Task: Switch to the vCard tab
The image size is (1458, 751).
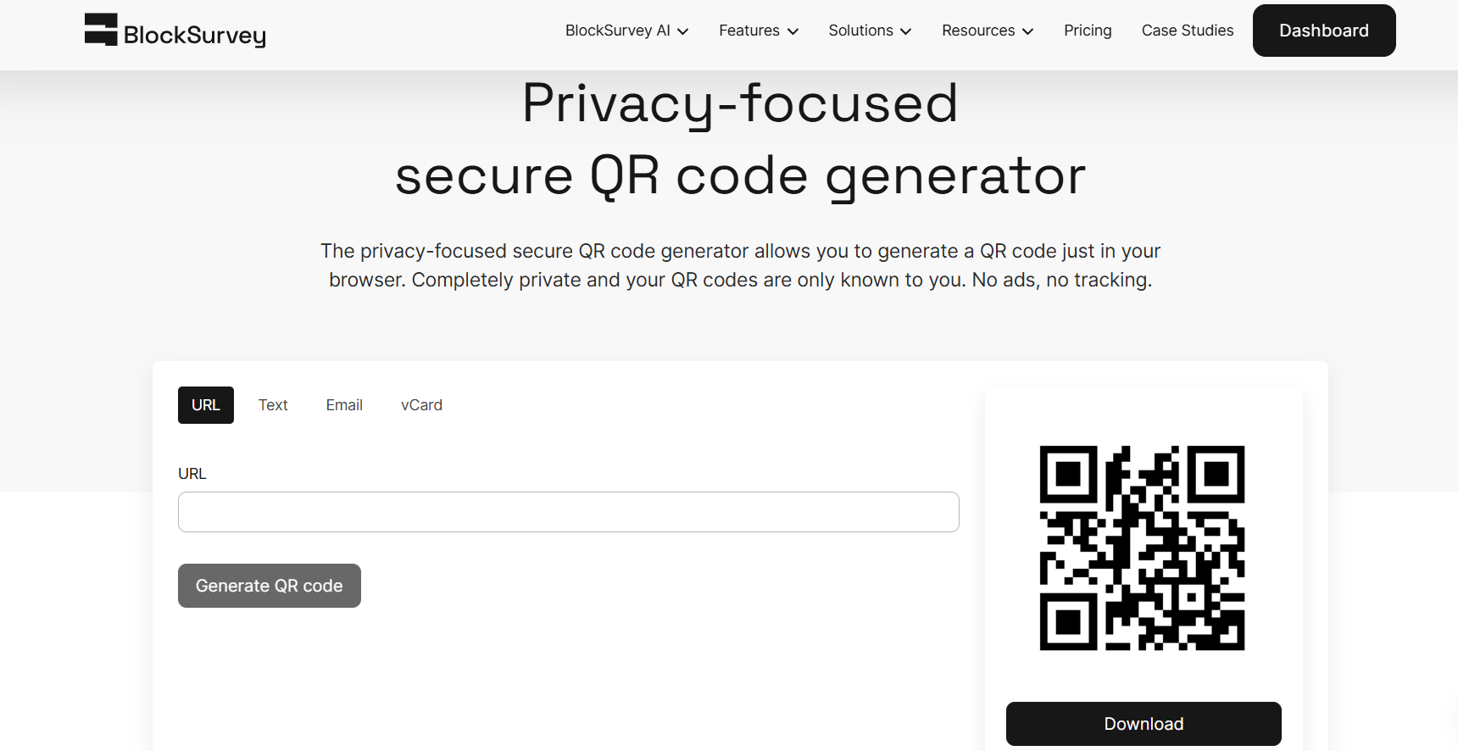Action: [421, 405]
